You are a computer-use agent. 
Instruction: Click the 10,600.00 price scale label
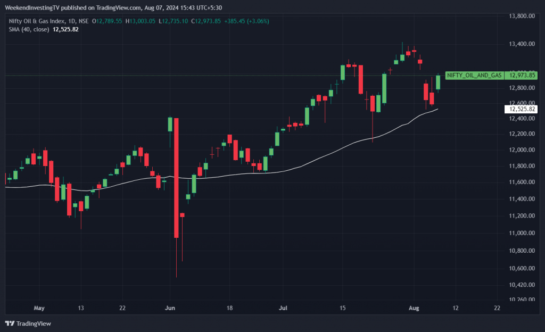[521, 268]
